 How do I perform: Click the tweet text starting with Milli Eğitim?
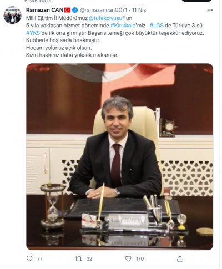coord(115,37)
